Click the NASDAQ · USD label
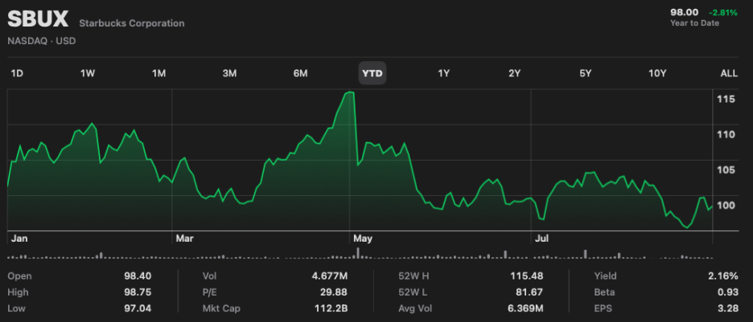 pos(42,41)
